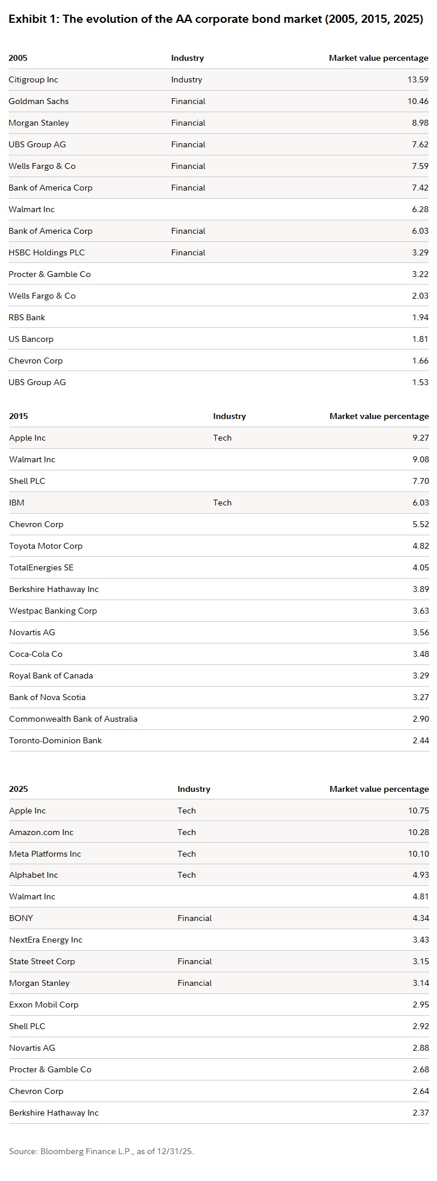Viewport: 437px width, 1181px height.
Task: Click the Meta Platforms Inc entry
Action: [x=45, y=854]
